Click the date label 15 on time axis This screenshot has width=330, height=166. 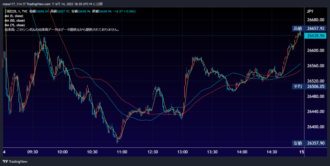[x=302, y=152]
